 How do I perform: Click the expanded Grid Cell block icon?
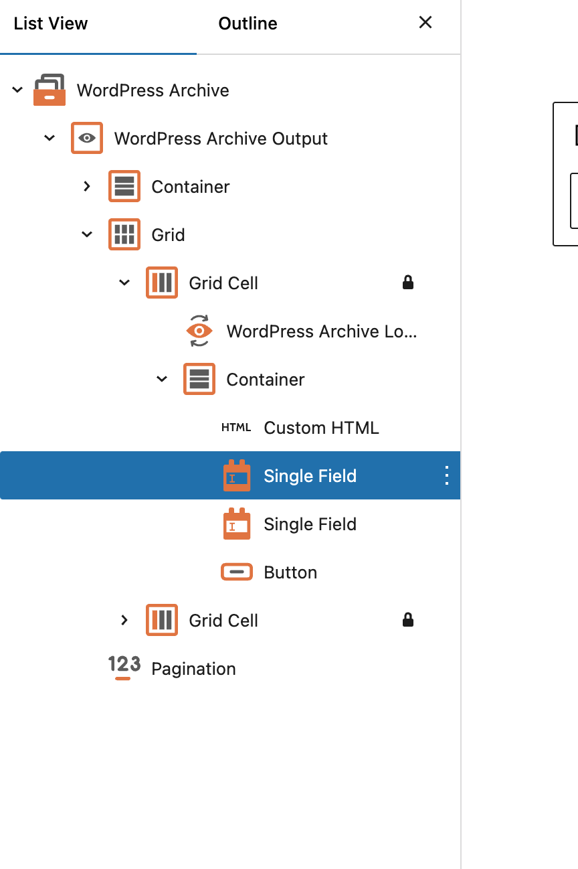(x=162, y=283)
